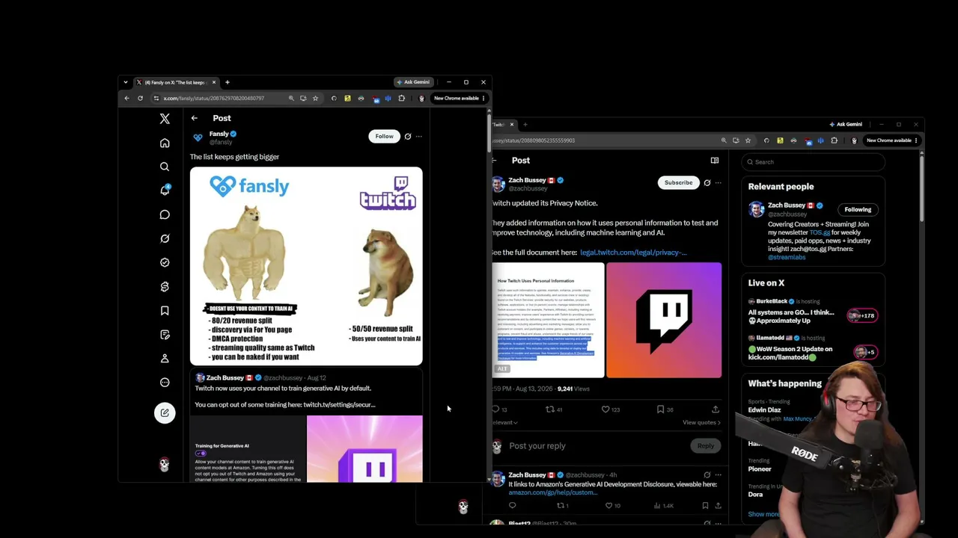958x538 pixels.
Task: Bookmark the Amazon disclosure reply
Action: tap(705, 506)
